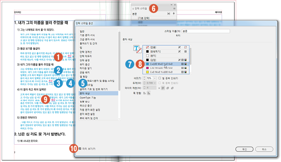Click the 확인 button
The height and width of the screenshot is (162, 281).
[x=244, y=149]
